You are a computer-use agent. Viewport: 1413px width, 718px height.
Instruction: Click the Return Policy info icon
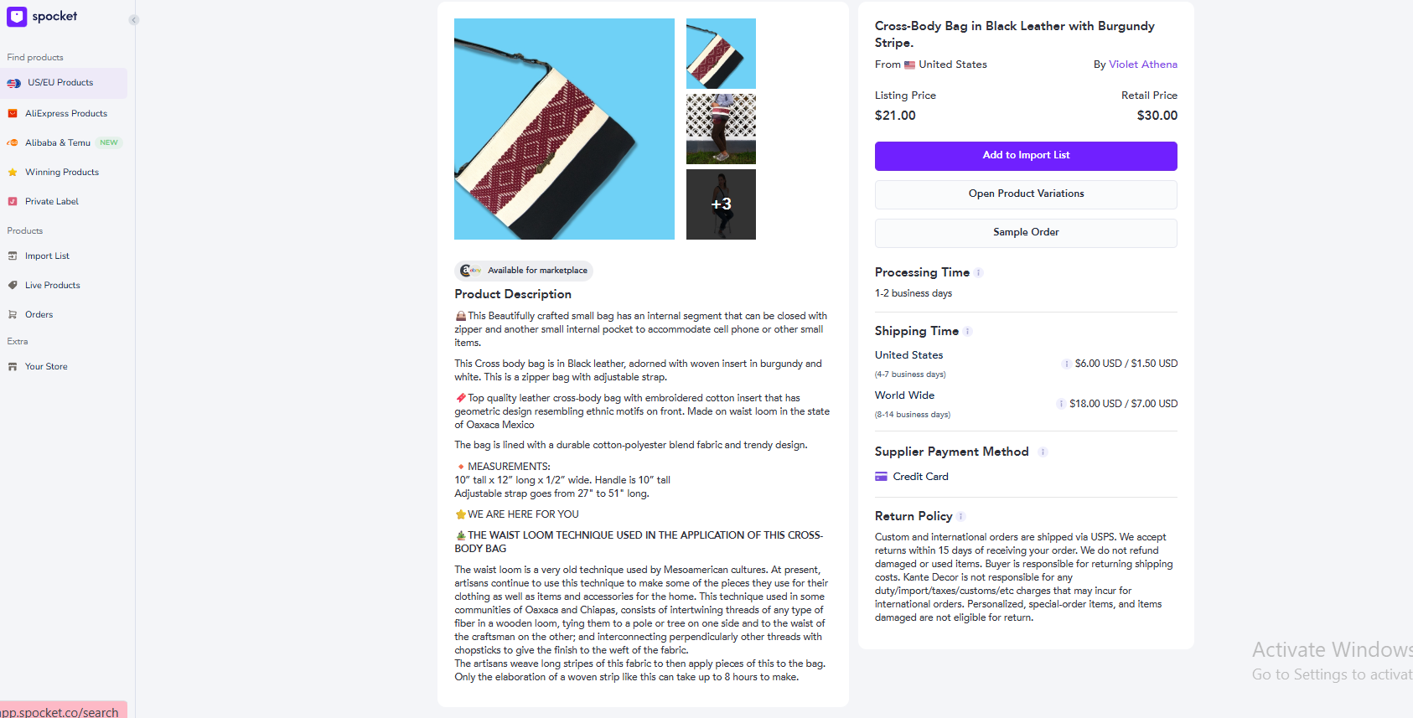[x=961, y=517]
